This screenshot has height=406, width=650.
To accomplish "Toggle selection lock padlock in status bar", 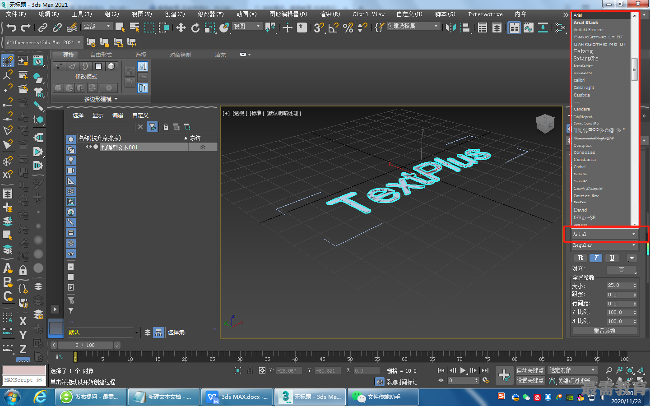I will [250, 370].
